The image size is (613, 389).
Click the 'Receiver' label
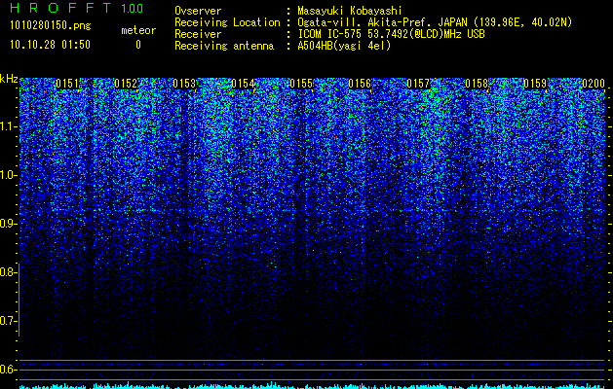[x=198, y=34]
